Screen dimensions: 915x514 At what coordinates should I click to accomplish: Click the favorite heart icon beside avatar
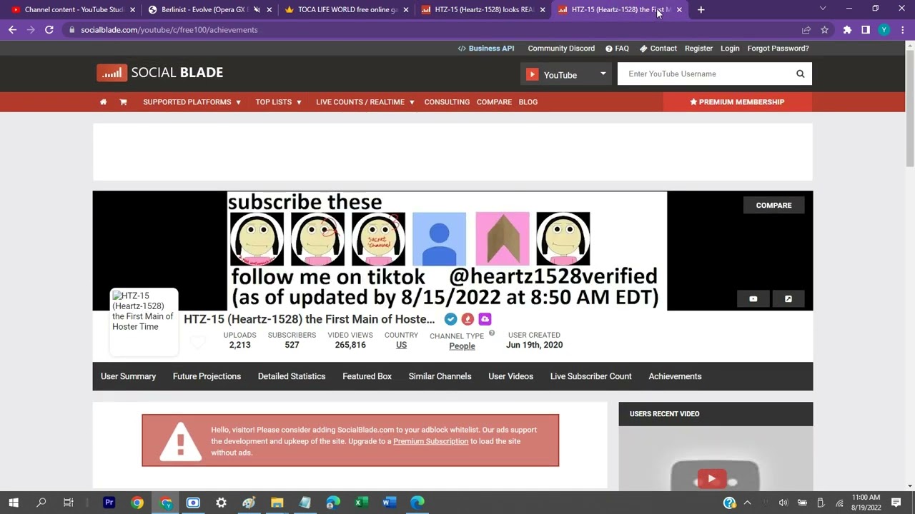click(x=198, y=343)
